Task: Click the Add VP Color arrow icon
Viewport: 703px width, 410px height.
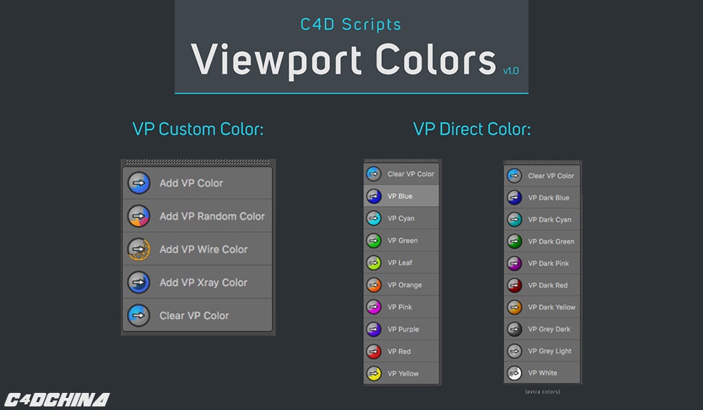Action: pos(138,183)
